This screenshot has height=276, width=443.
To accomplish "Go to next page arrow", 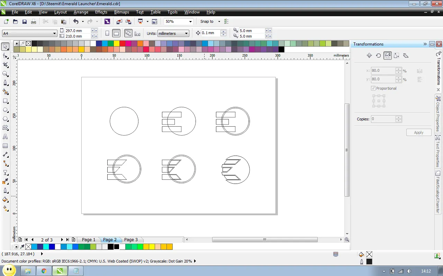I will click(62, 240).
